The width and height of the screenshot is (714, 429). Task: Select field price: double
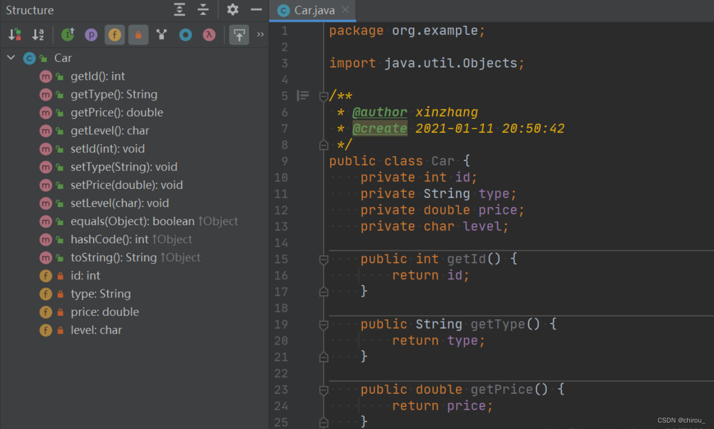coord(105,312)
